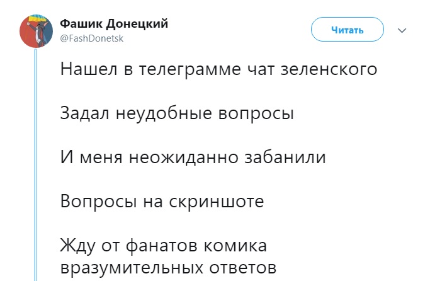Select the word забанили in the tweet
The height and width of the screenshot is (281, 430).
pos(285,157)
